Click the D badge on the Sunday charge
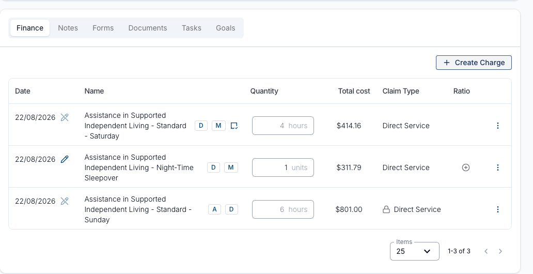This screenshot has width=533, height=274. 231,209
